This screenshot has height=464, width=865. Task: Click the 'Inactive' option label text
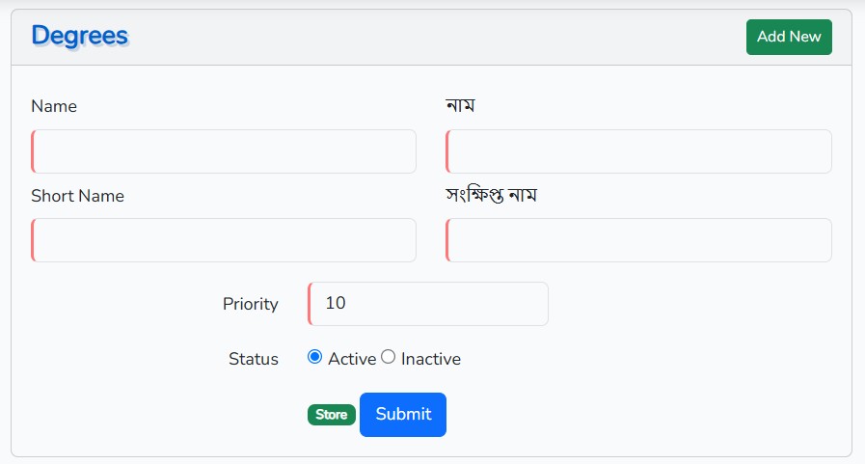[431, 359]
